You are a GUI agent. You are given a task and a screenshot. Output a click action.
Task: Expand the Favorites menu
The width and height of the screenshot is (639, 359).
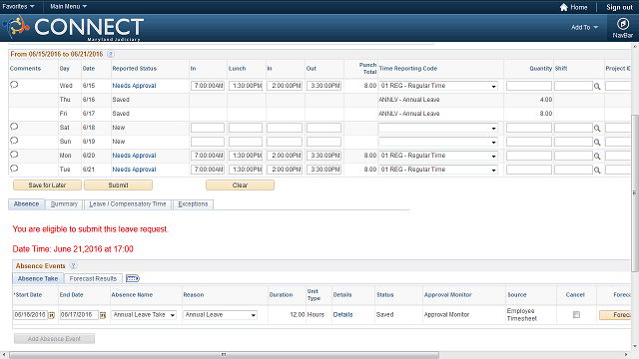18,7
